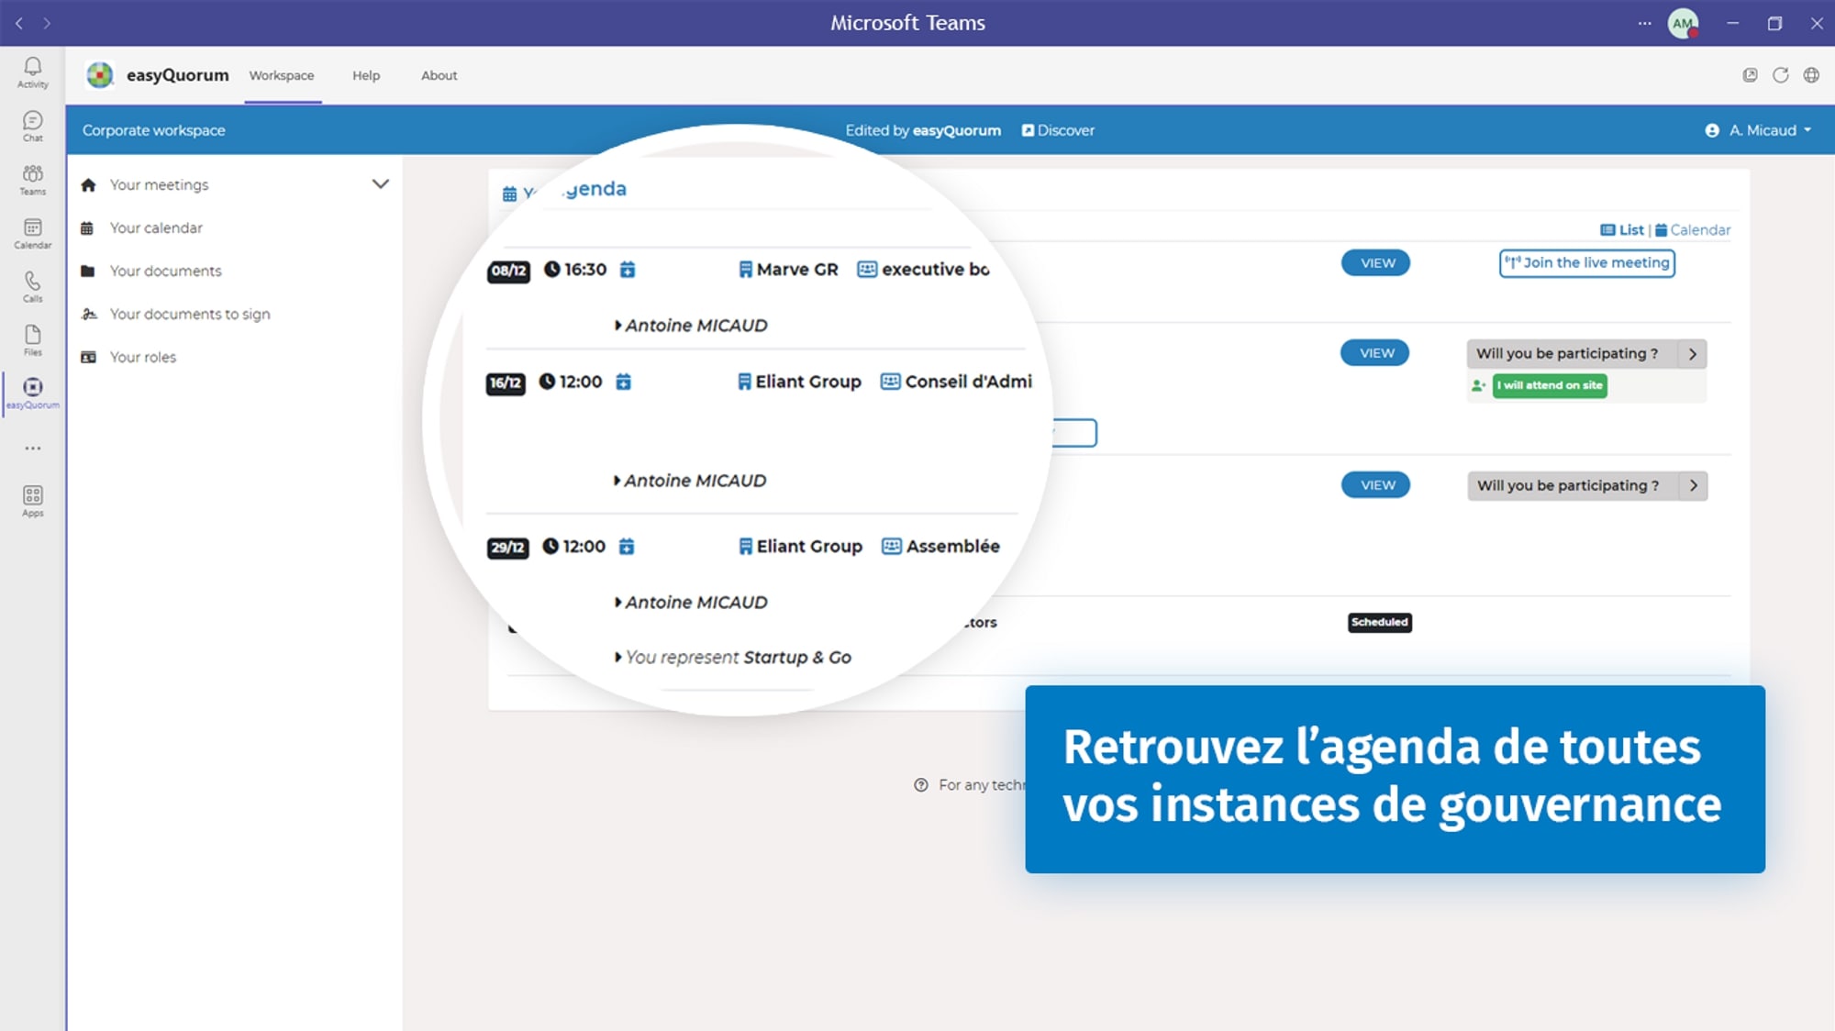
Task: Expand first Will you be participating arrow
Action: (x=1693, y=354)
